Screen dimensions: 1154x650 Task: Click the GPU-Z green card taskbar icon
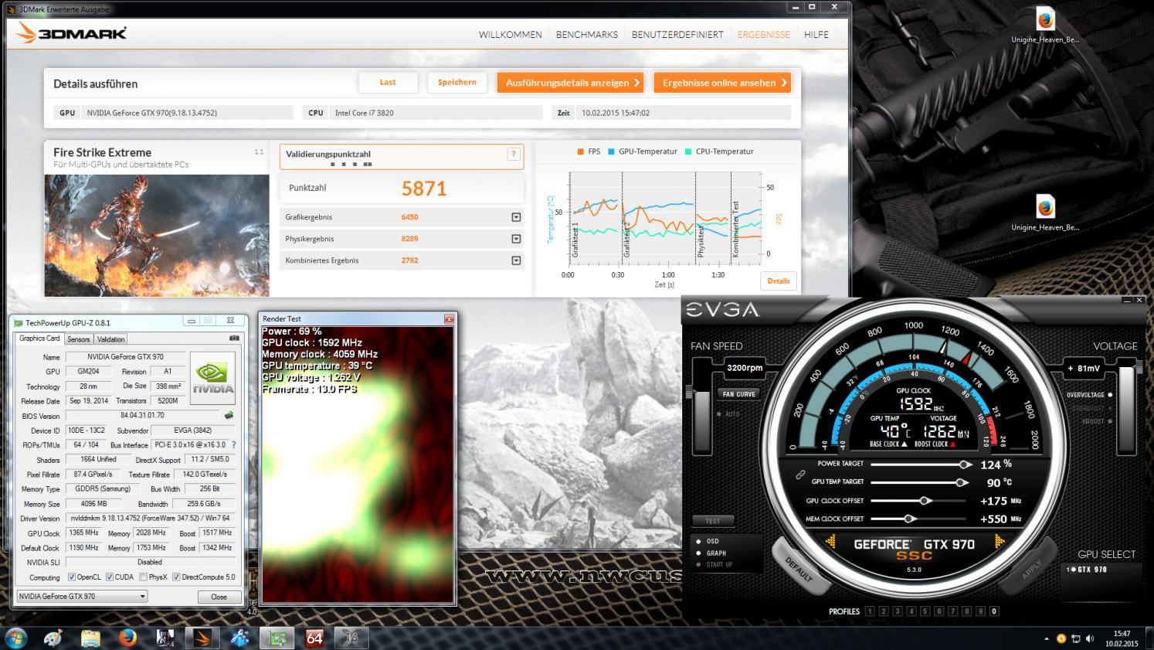[277, 638]
